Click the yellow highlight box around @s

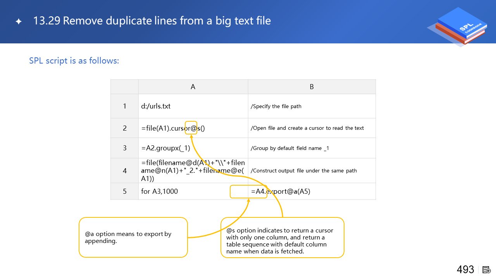point(191,128)
